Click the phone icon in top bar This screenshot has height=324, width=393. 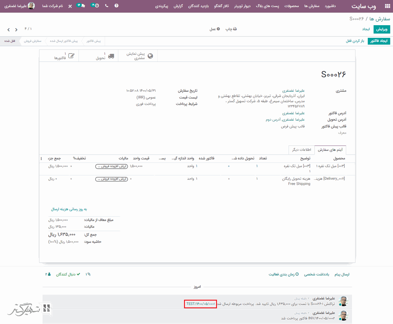coord(107,6)
